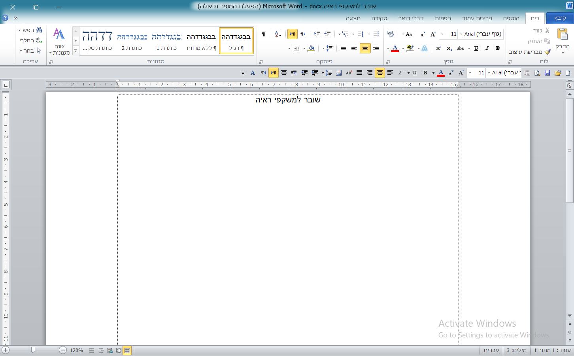The width and height of the screenshot is (574, 356).
Task: Open the Font (גופן) dialog launcher
Action: pos(388,62)
